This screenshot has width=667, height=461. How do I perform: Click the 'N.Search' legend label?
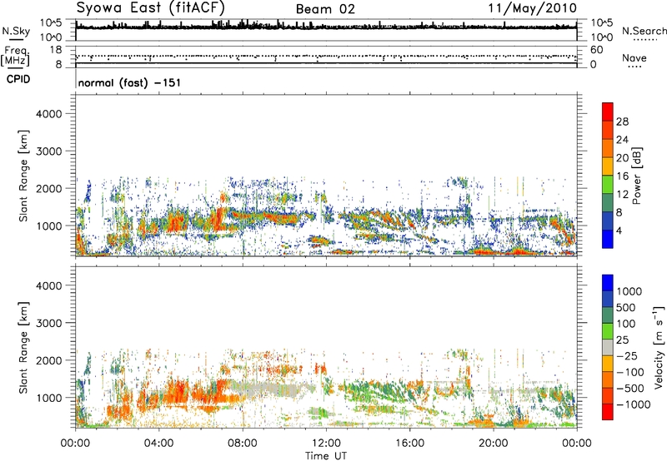pyautogui.click(x=644, y=31)
